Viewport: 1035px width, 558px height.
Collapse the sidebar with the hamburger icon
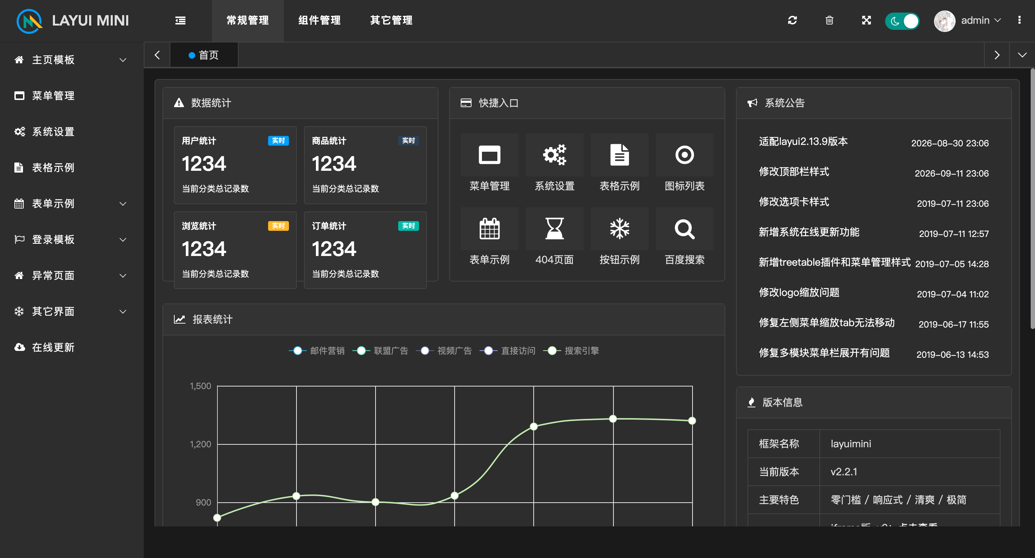pos(180,20)
